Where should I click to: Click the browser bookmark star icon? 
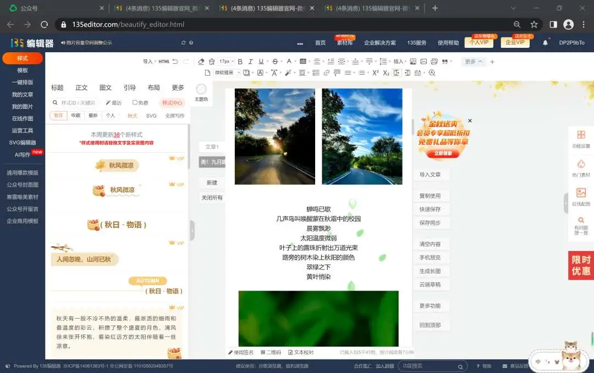click(533, 25)
